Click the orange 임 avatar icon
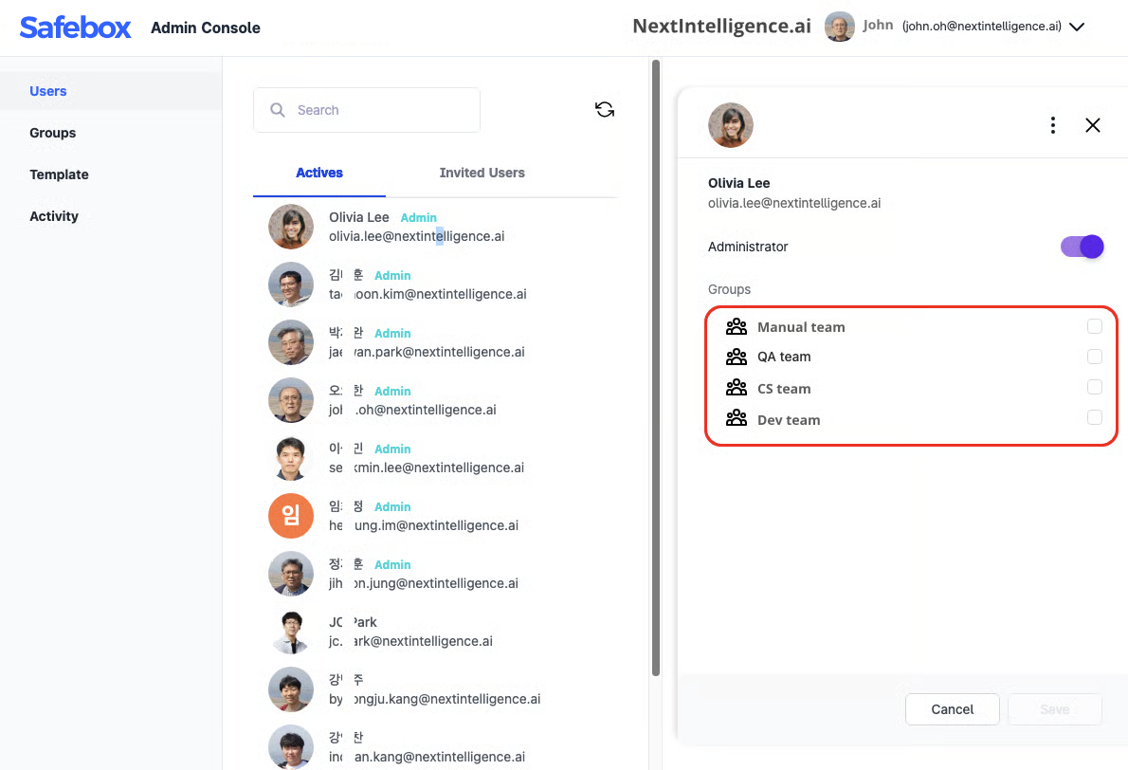Screen dimensions: 1128x770 291,515
